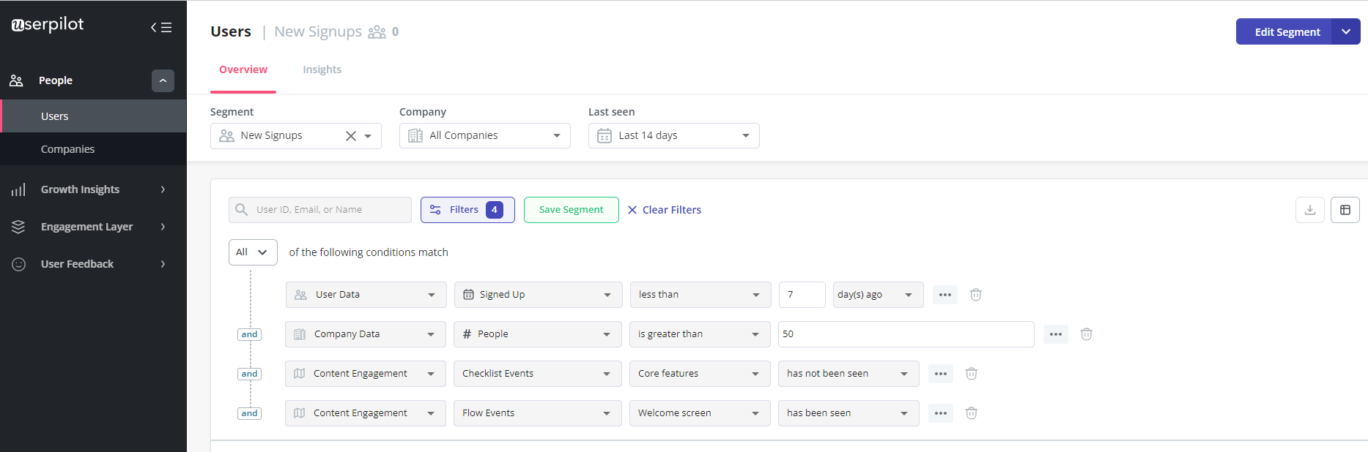Collapse the People section chevron
Image resolution: width=1368 pixels, height=452 pixels.
coord(163,80)
